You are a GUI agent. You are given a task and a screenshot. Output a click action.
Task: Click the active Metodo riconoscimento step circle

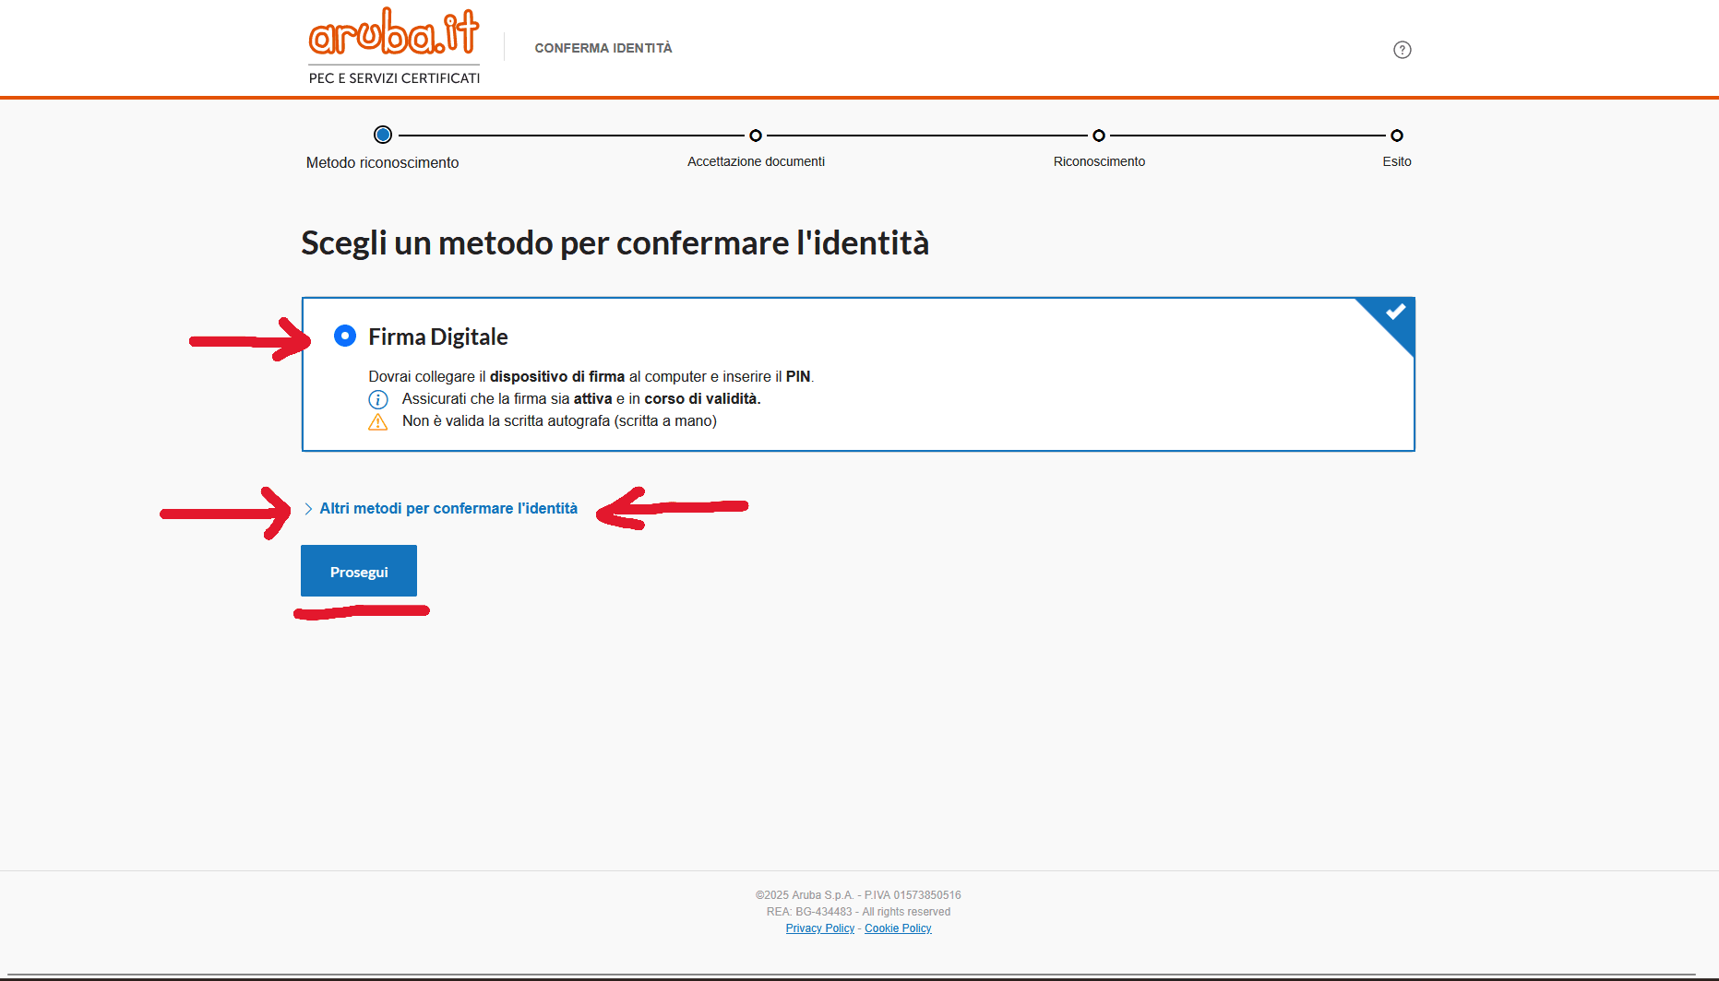(383, 135)
